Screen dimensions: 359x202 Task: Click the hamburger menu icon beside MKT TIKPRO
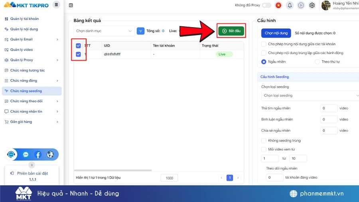coord(56,4)
